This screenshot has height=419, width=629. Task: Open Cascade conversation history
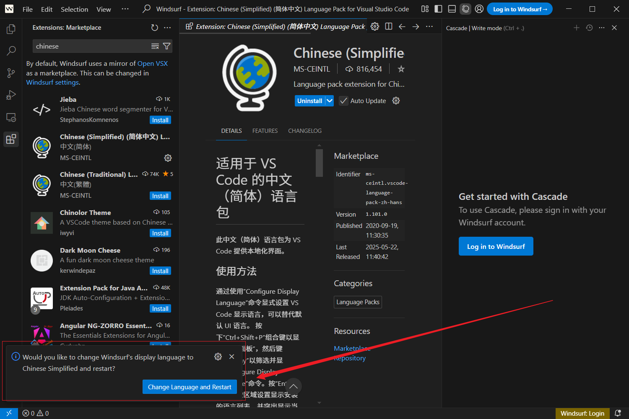(x=589, y=28)
